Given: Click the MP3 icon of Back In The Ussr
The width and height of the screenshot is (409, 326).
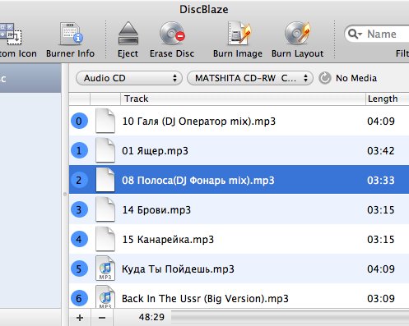Looking at the screenshot, I should pyautogui.click(x=105, y=297).
